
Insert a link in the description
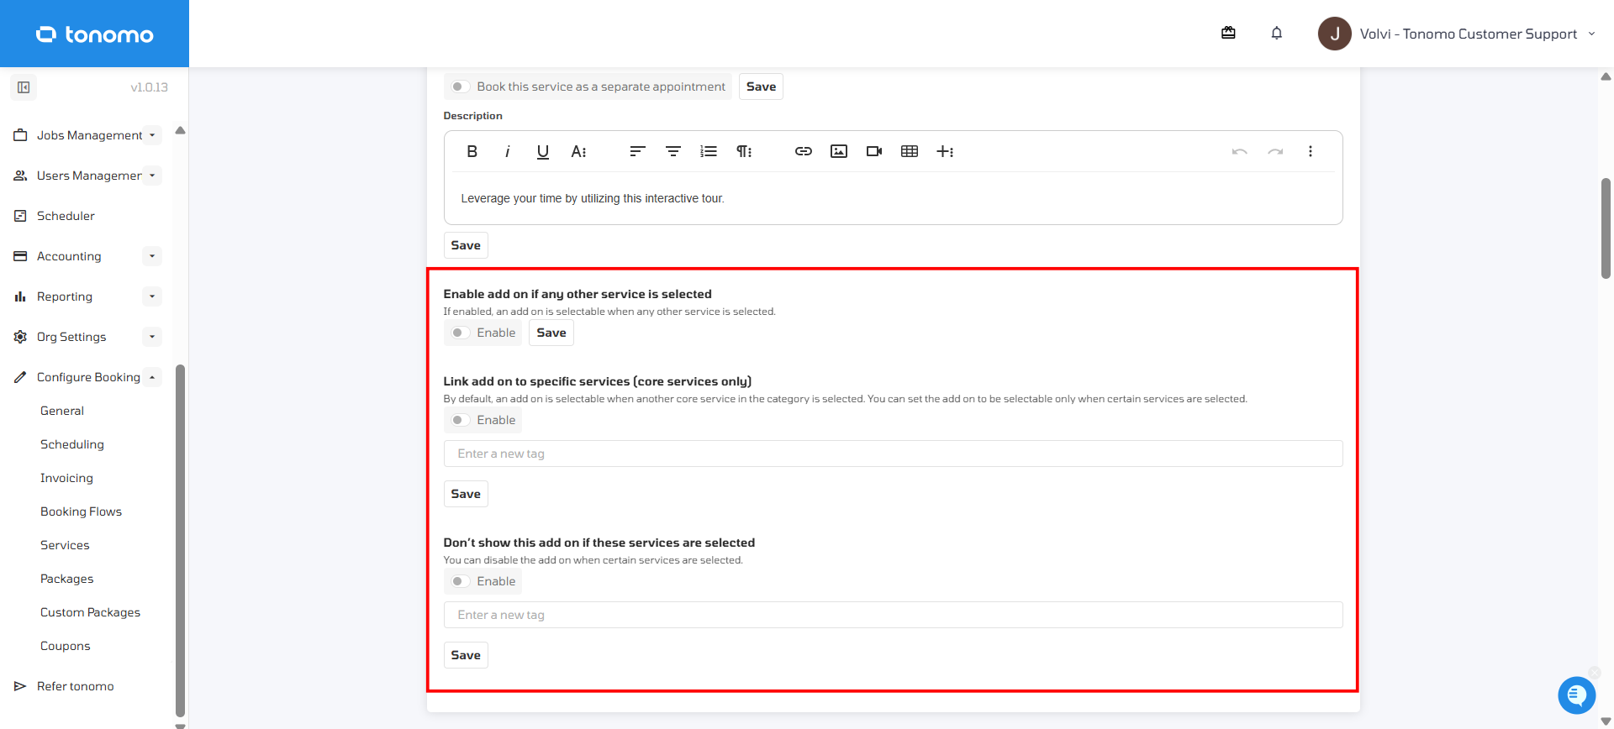coord(803,151)
